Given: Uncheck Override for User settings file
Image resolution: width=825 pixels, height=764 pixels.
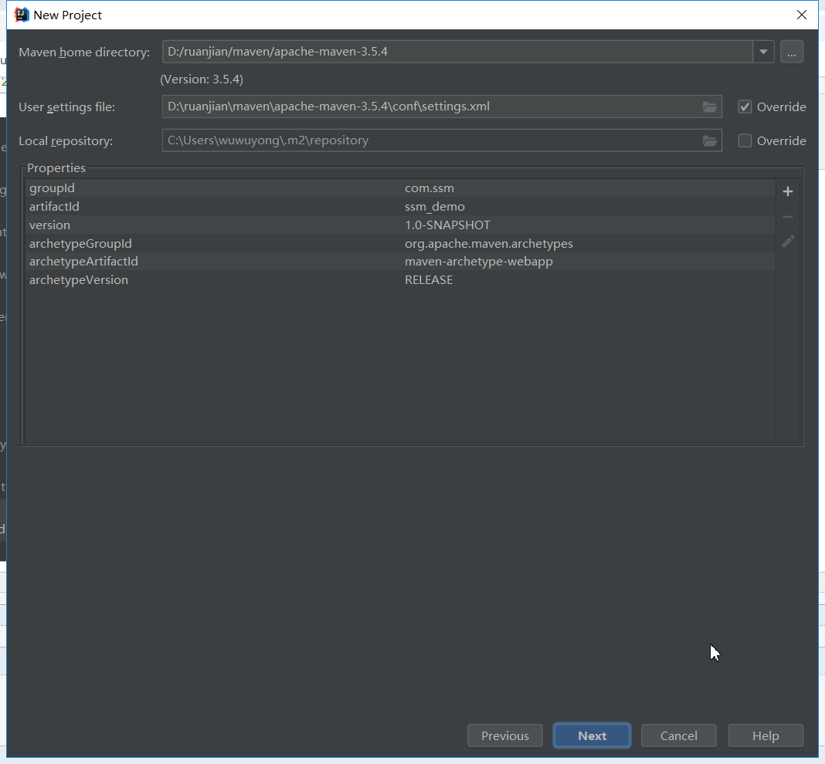Looking at the screenshot, I should [x=745, y=107].
